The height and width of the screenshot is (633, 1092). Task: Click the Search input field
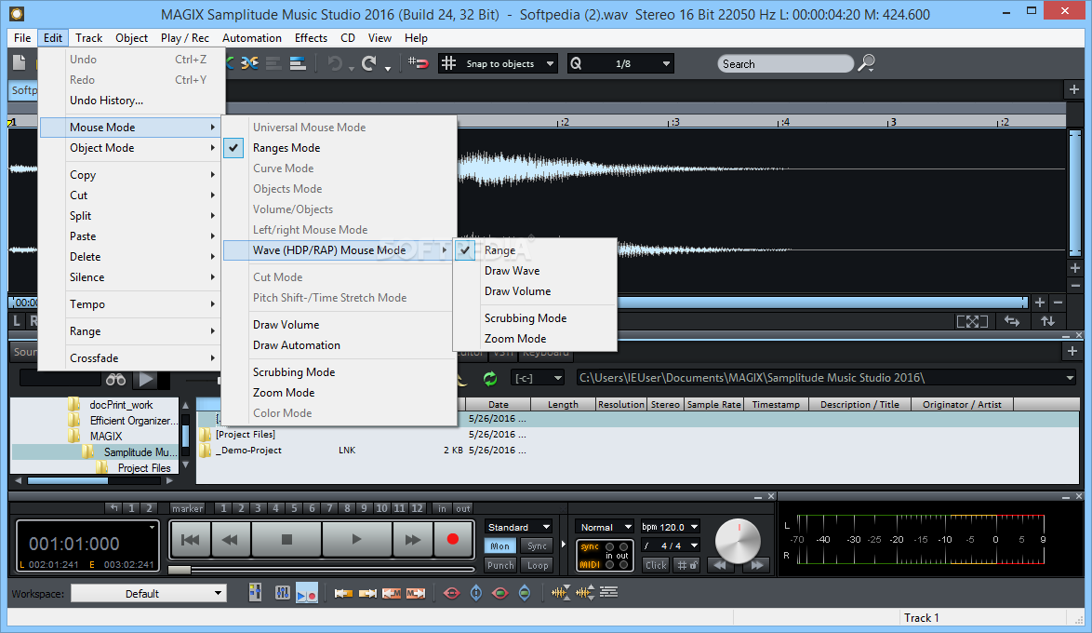click(786, 63)
